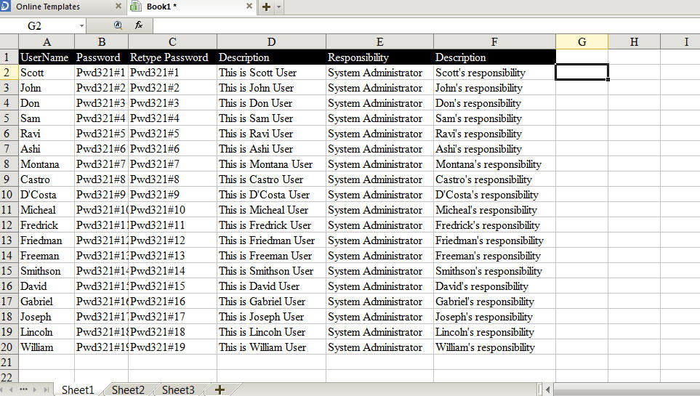Image resolution: width=700 pixels, height=396 pixels.
Task: Click the spreadsheet file icon on Book1 tab
Action: tap(136, 7)
